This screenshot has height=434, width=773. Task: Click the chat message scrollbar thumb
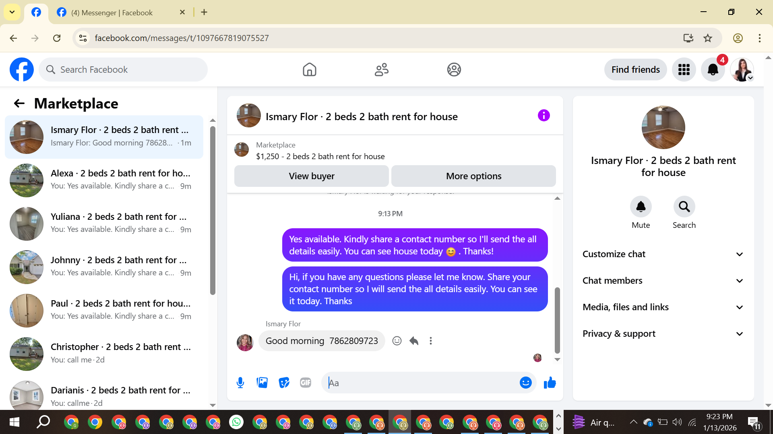[x=557, y=319]
